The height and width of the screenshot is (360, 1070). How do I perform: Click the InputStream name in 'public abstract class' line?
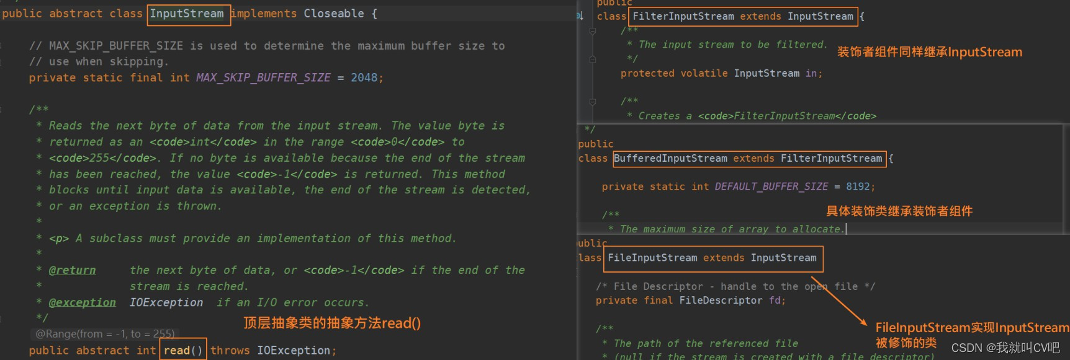coord(187,14)
